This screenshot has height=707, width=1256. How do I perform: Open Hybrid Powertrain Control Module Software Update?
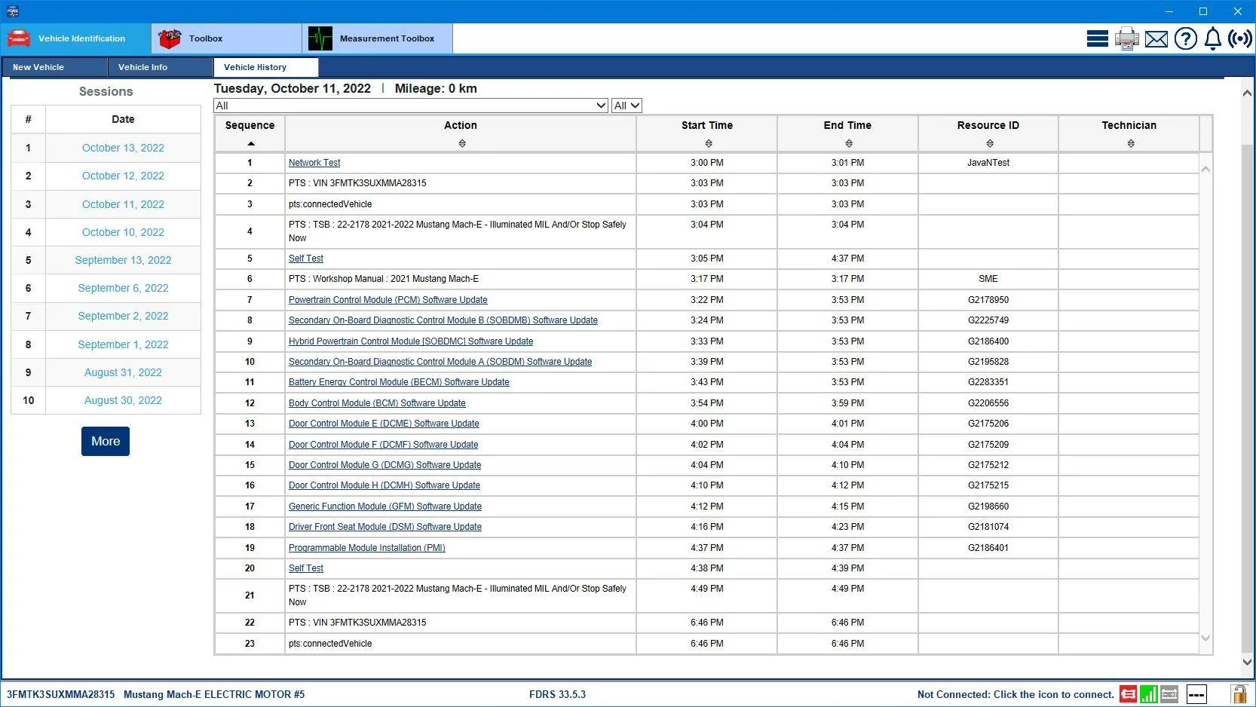(x=411, y=341)
